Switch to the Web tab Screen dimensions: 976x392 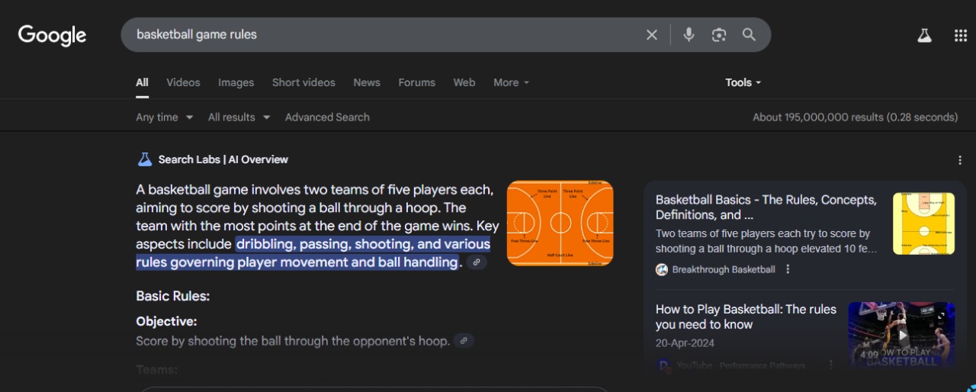pyautogui.click(x=464, y=82)
